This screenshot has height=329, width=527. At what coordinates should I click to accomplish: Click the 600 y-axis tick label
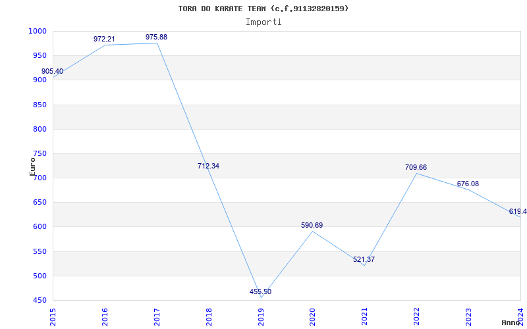tap(40, 227)
